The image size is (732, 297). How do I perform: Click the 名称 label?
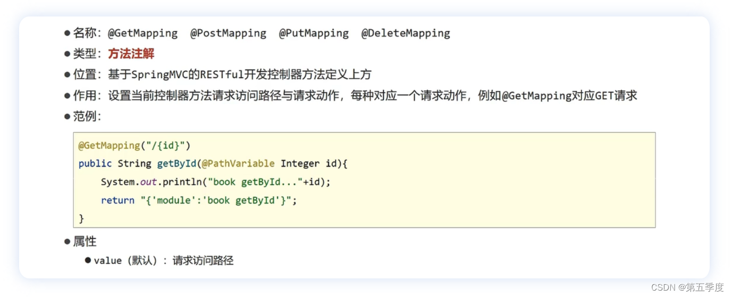click(87, 33)
